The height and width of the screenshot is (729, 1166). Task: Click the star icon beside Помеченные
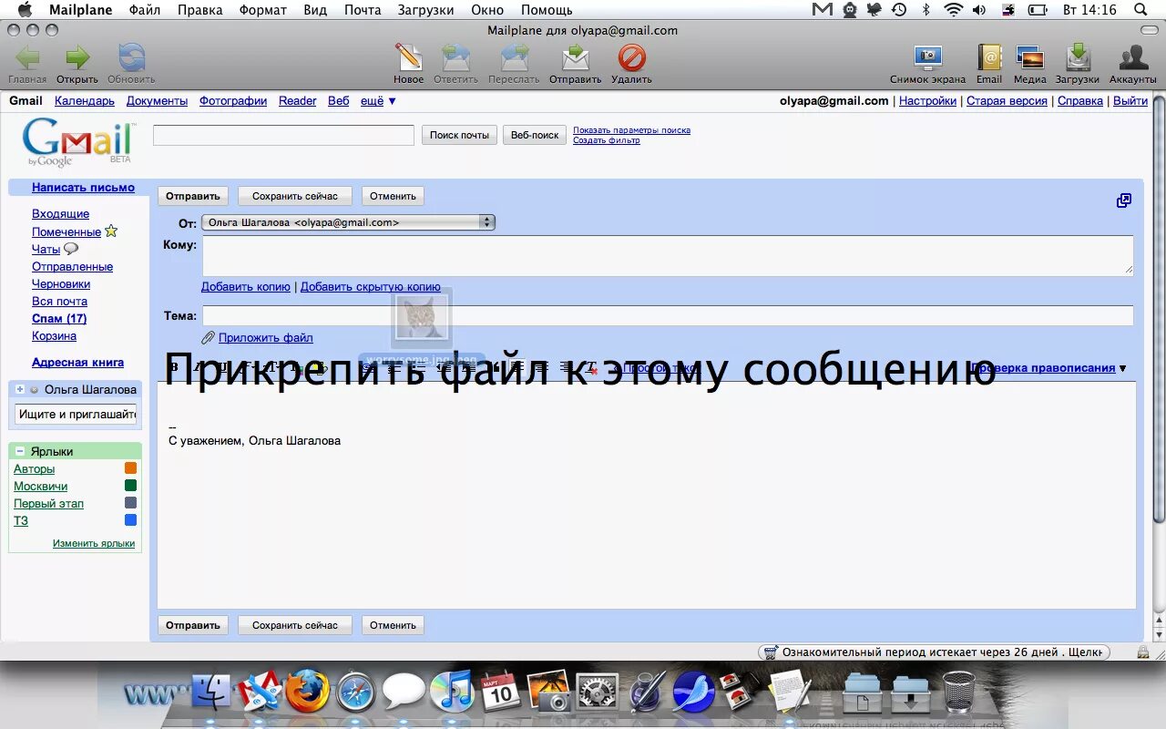(x=111, y=231)
